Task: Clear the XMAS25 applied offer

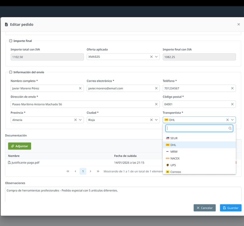Action: [x=151, y=57]
